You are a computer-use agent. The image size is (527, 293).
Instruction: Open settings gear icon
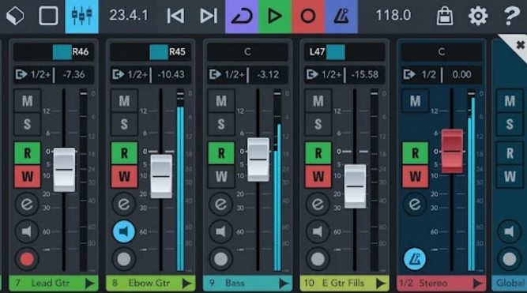tap(478, 16)
